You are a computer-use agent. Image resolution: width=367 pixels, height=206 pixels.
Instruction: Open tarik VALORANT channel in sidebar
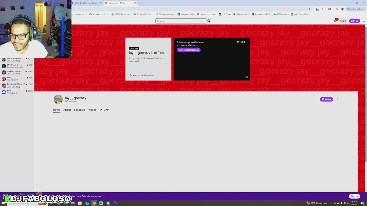(x=17, y=79)
